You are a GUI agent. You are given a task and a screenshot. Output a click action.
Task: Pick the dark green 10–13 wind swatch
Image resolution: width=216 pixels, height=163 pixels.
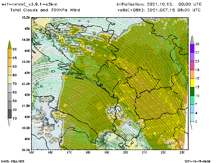coord(192,91)
